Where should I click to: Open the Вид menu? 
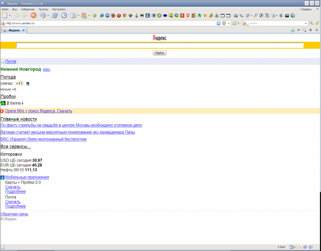(x=15, y=9)
